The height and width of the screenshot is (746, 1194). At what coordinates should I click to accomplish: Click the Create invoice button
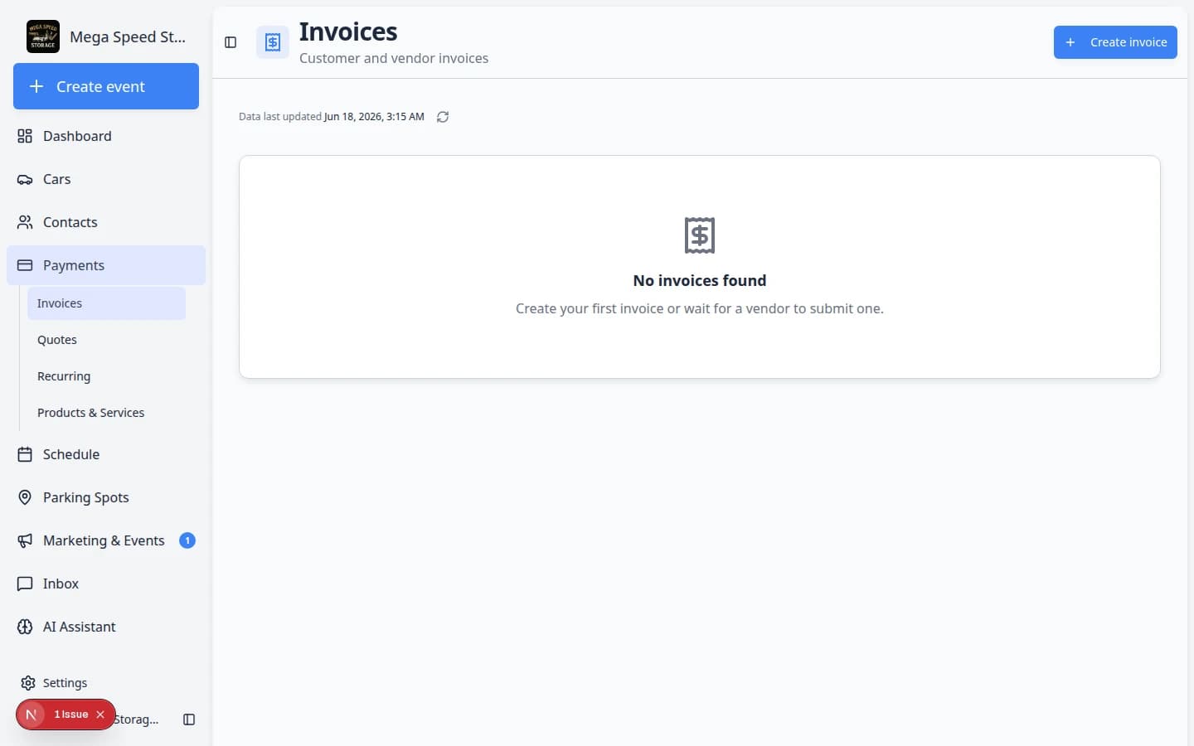pos(1115,42)
